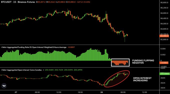Click the orange −0.0007 funding axis label

(164, 63)
